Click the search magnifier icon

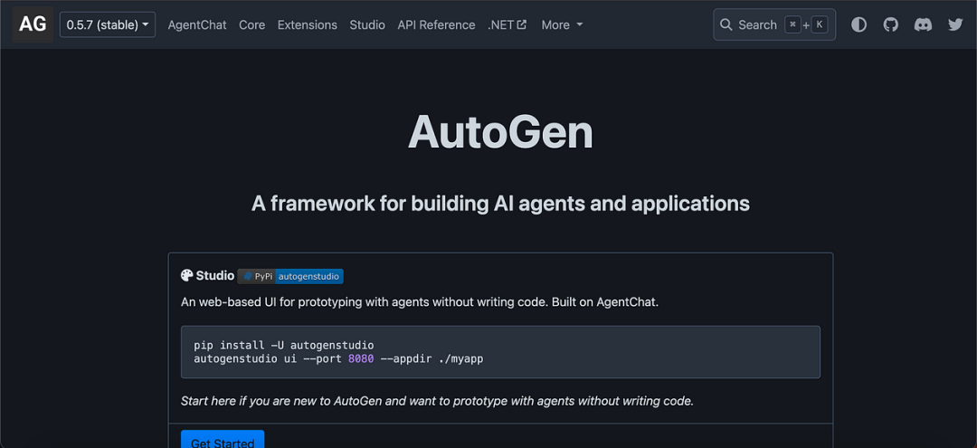(x=726, y=25)
